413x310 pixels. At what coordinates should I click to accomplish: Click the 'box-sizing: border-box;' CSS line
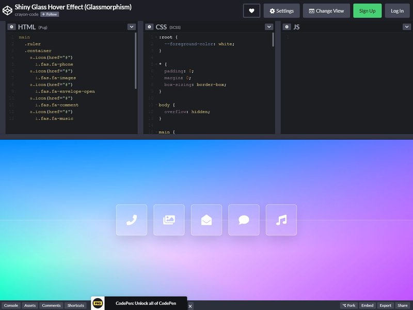tap(195, 85)
